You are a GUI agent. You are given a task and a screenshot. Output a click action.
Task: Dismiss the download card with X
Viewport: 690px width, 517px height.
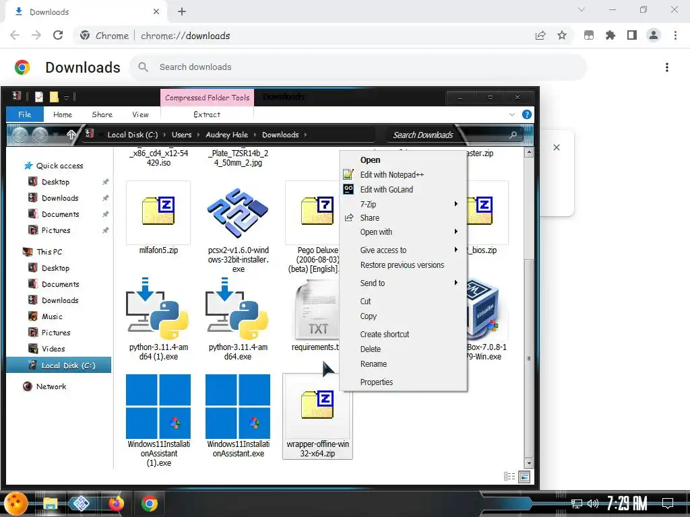[x=556, y=147]
